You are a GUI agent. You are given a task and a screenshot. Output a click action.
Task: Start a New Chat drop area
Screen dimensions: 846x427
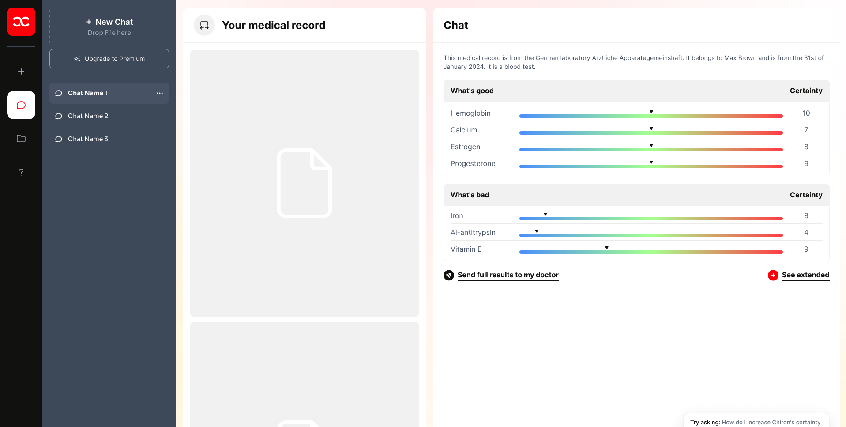click(x=109, y=26)
